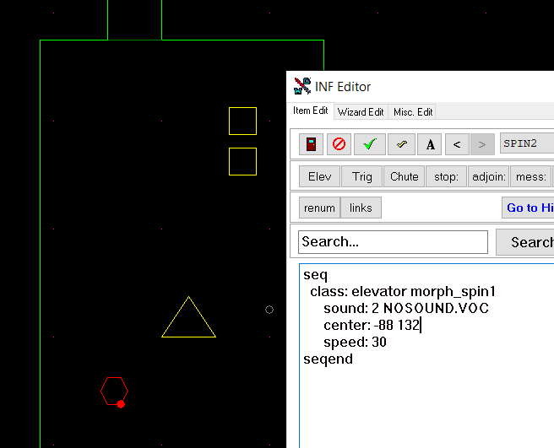Click the red door icon button

[311, 144]
